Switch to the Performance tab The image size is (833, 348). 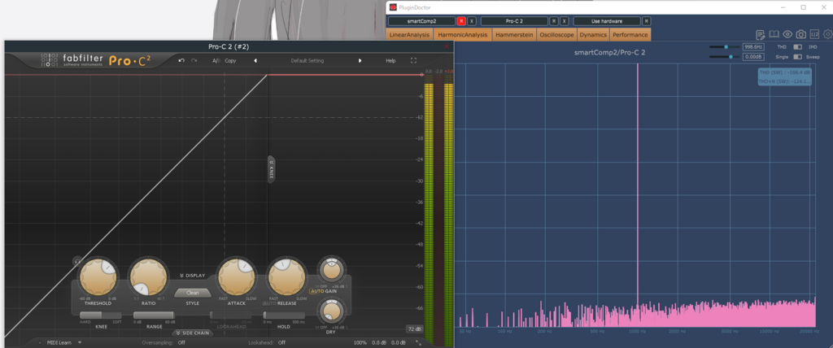click(x=630, y=34)
